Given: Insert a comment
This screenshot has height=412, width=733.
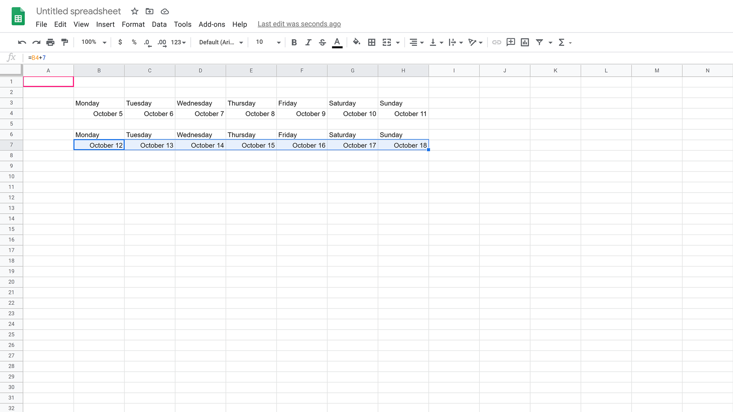Looking at the screenshot, I should pyautogui.click(x=510, y=42).
